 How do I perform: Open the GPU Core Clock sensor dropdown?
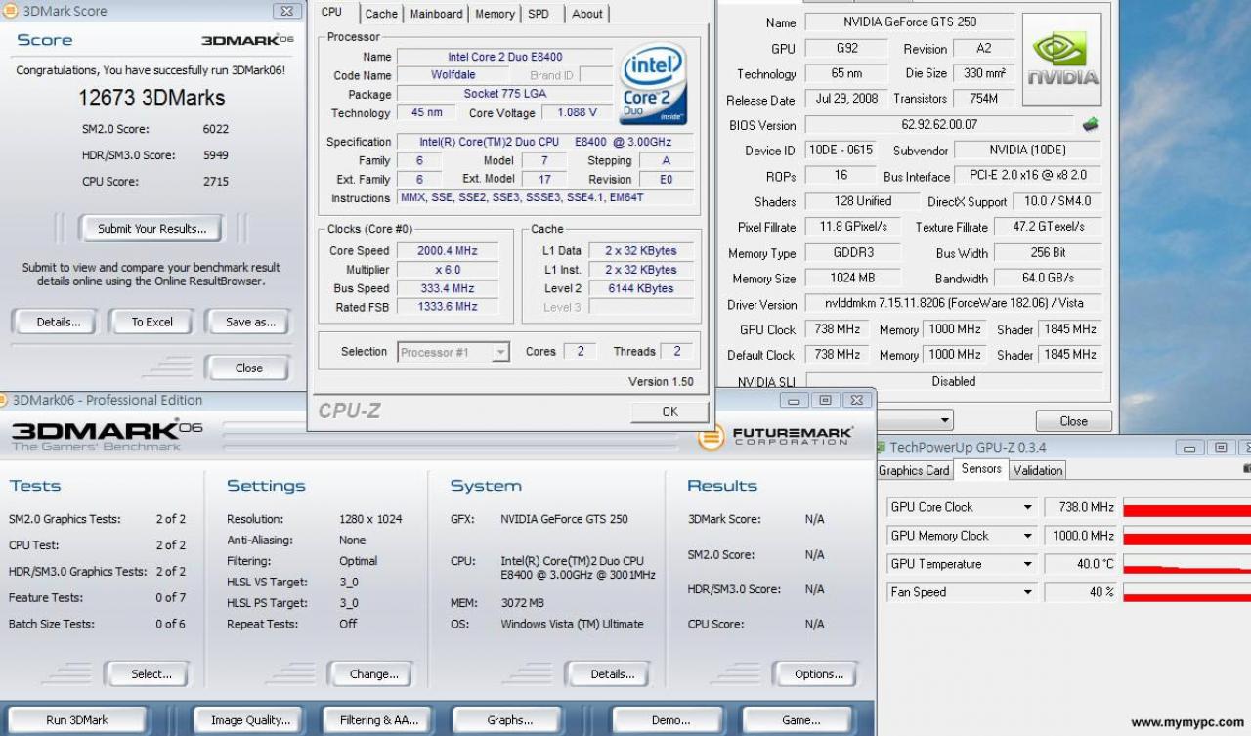[1027, 507]
